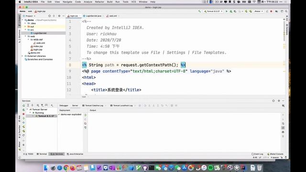Open the File menu

click(x=43, y=2)
